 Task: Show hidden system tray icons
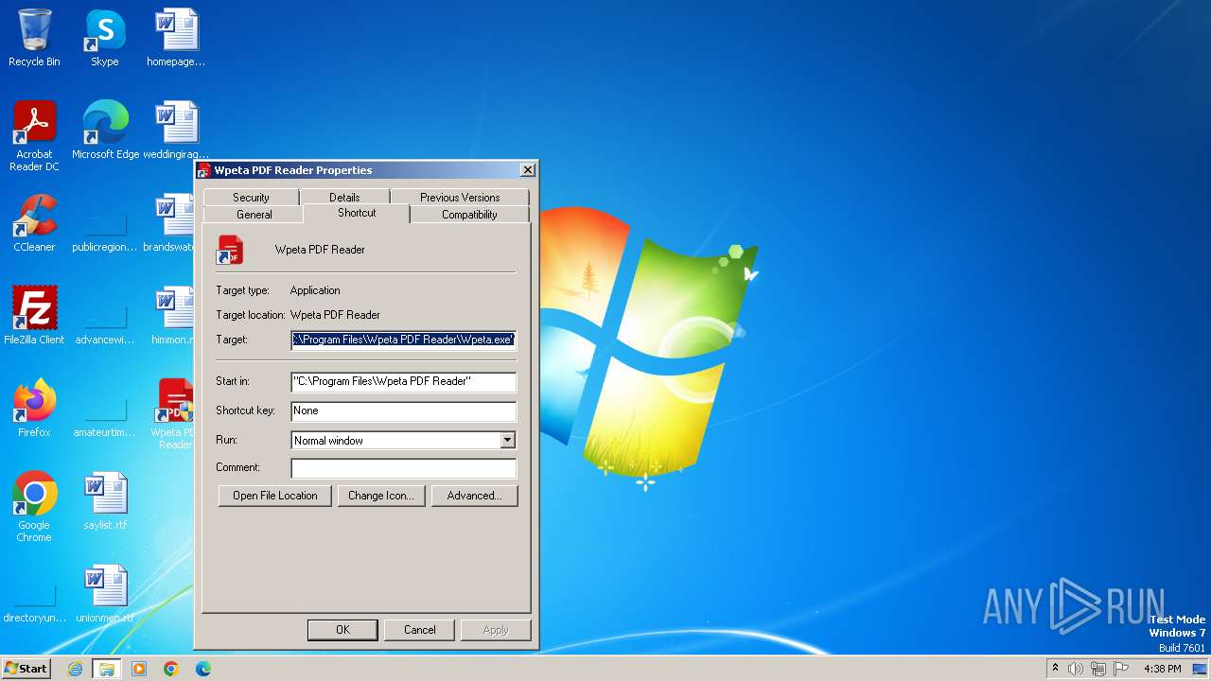click(1055, 669)
